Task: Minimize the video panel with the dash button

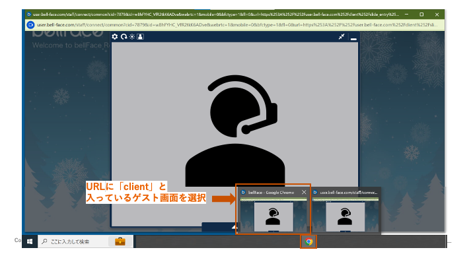Action: click(x=353, y=38)
